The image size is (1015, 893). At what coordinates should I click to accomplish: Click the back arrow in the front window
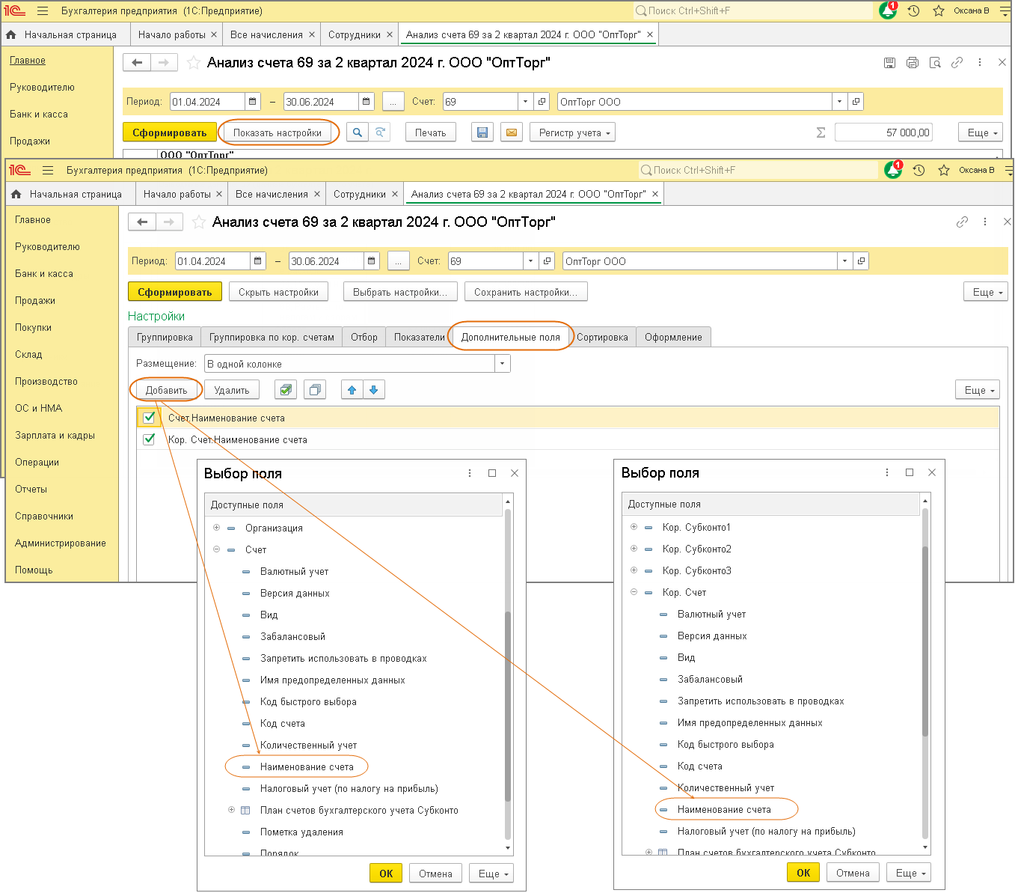point(142,222)
